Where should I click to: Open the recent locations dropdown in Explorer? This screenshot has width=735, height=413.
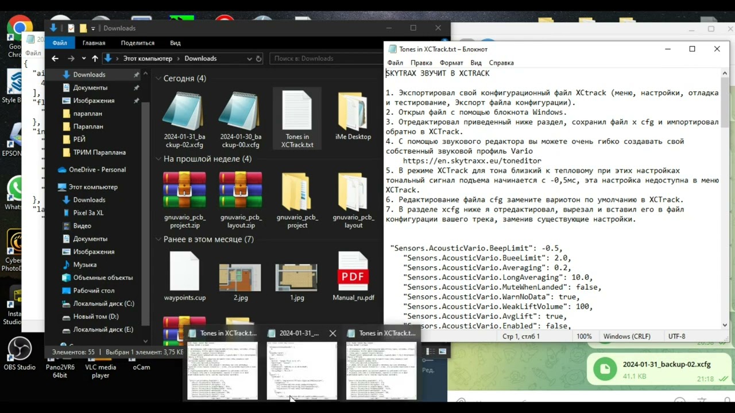pos(84,59)
